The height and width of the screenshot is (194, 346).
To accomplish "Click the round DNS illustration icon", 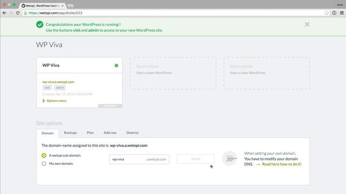I will [x=229, y=158].
